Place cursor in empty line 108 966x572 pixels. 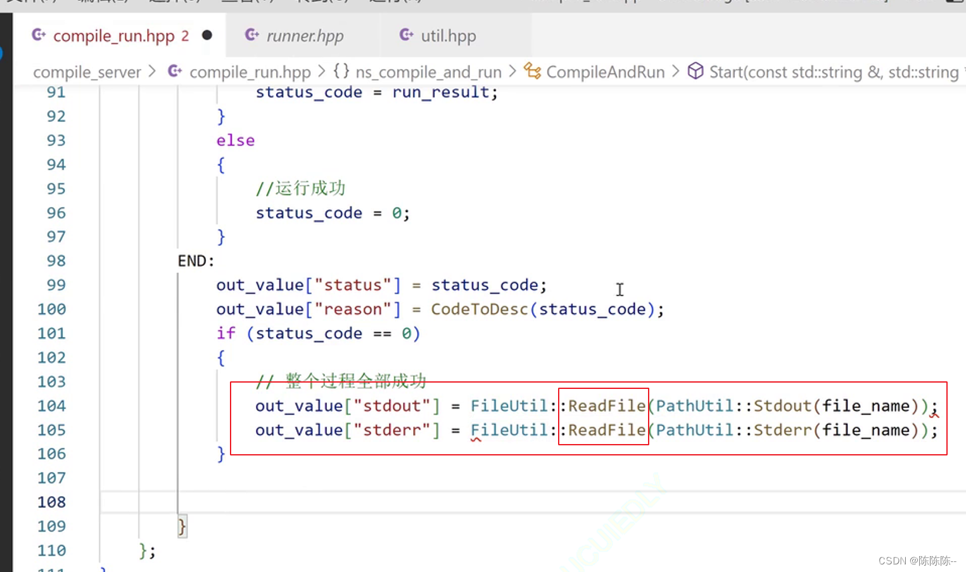pos(532,502)
